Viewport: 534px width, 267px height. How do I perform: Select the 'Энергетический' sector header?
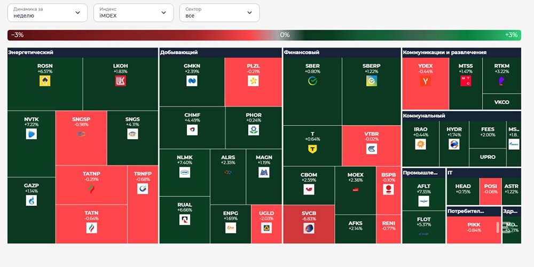pos(83,53)
